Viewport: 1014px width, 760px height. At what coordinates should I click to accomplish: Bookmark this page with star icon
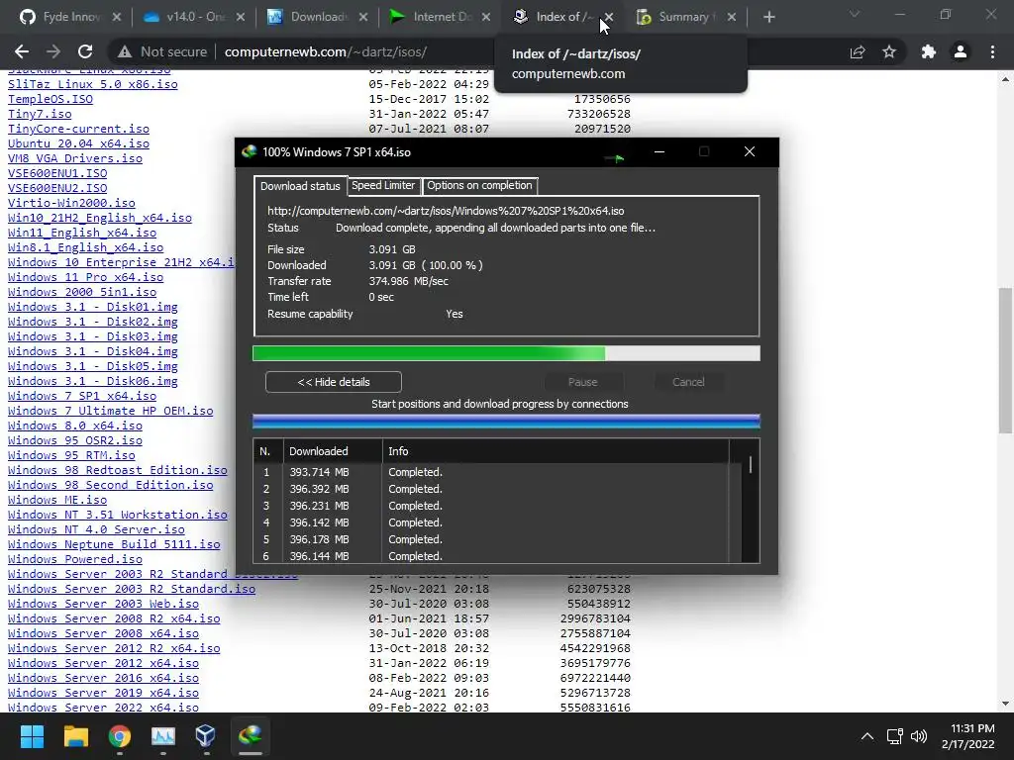(x=889, y=51)
